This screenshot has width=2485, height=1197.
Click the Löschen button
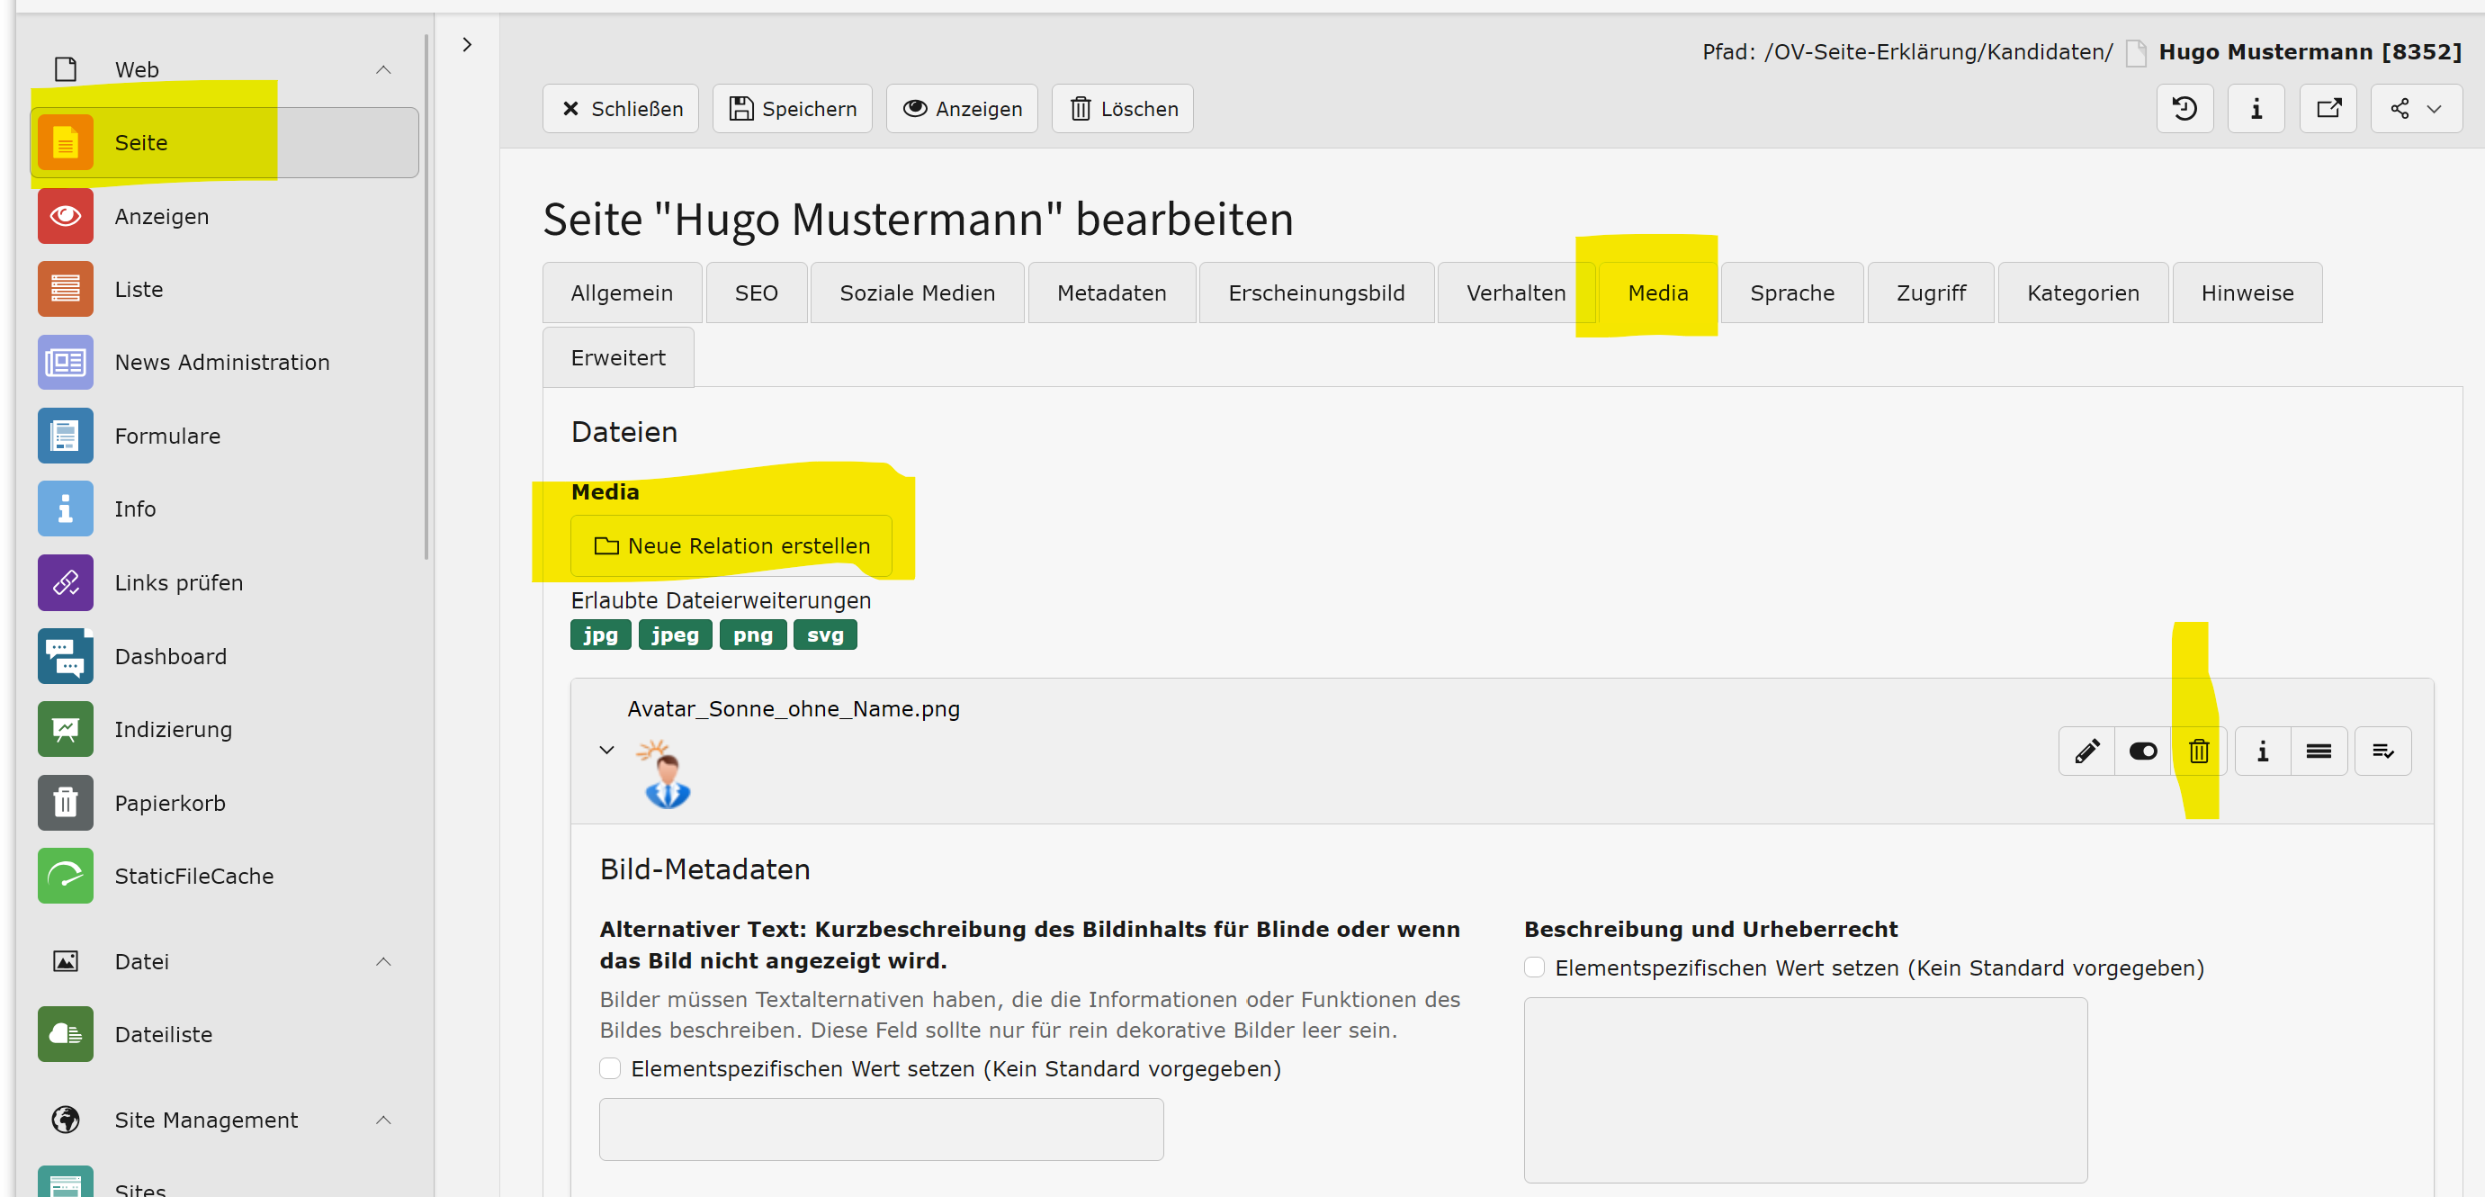[1123, 108]
